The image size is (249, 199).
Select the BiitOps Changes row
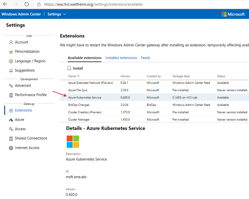click(154, 105)
